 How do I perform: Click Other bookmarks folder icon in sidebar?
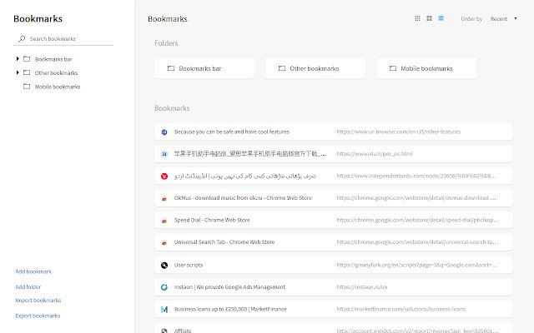[x=27, y=72]
